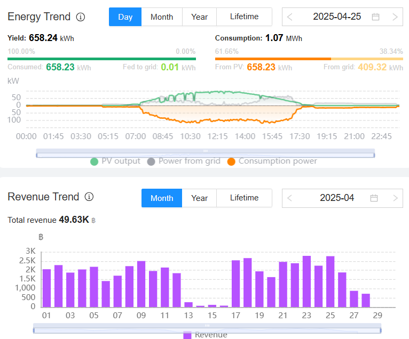This screenshot has height=339, width=409.
Task: Click the Total revenue 49.63K value
Action: pyautogui.click(x=77, y=220)
